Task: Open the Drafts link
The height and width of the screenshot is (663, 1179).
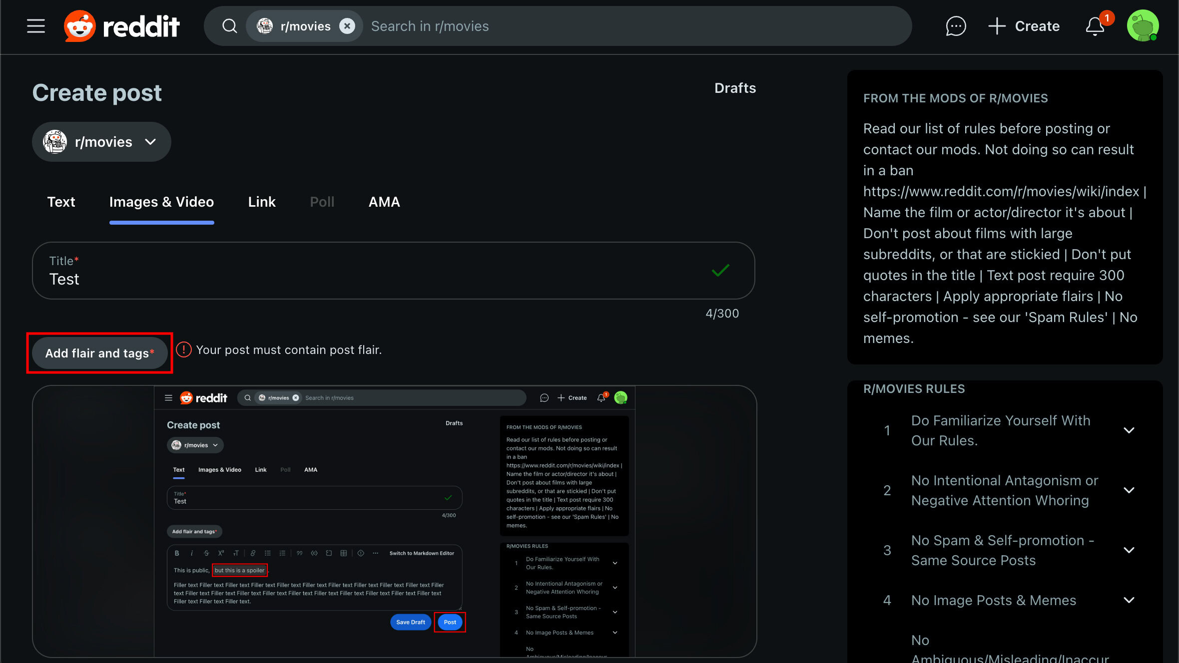Action: coord(734,88)
